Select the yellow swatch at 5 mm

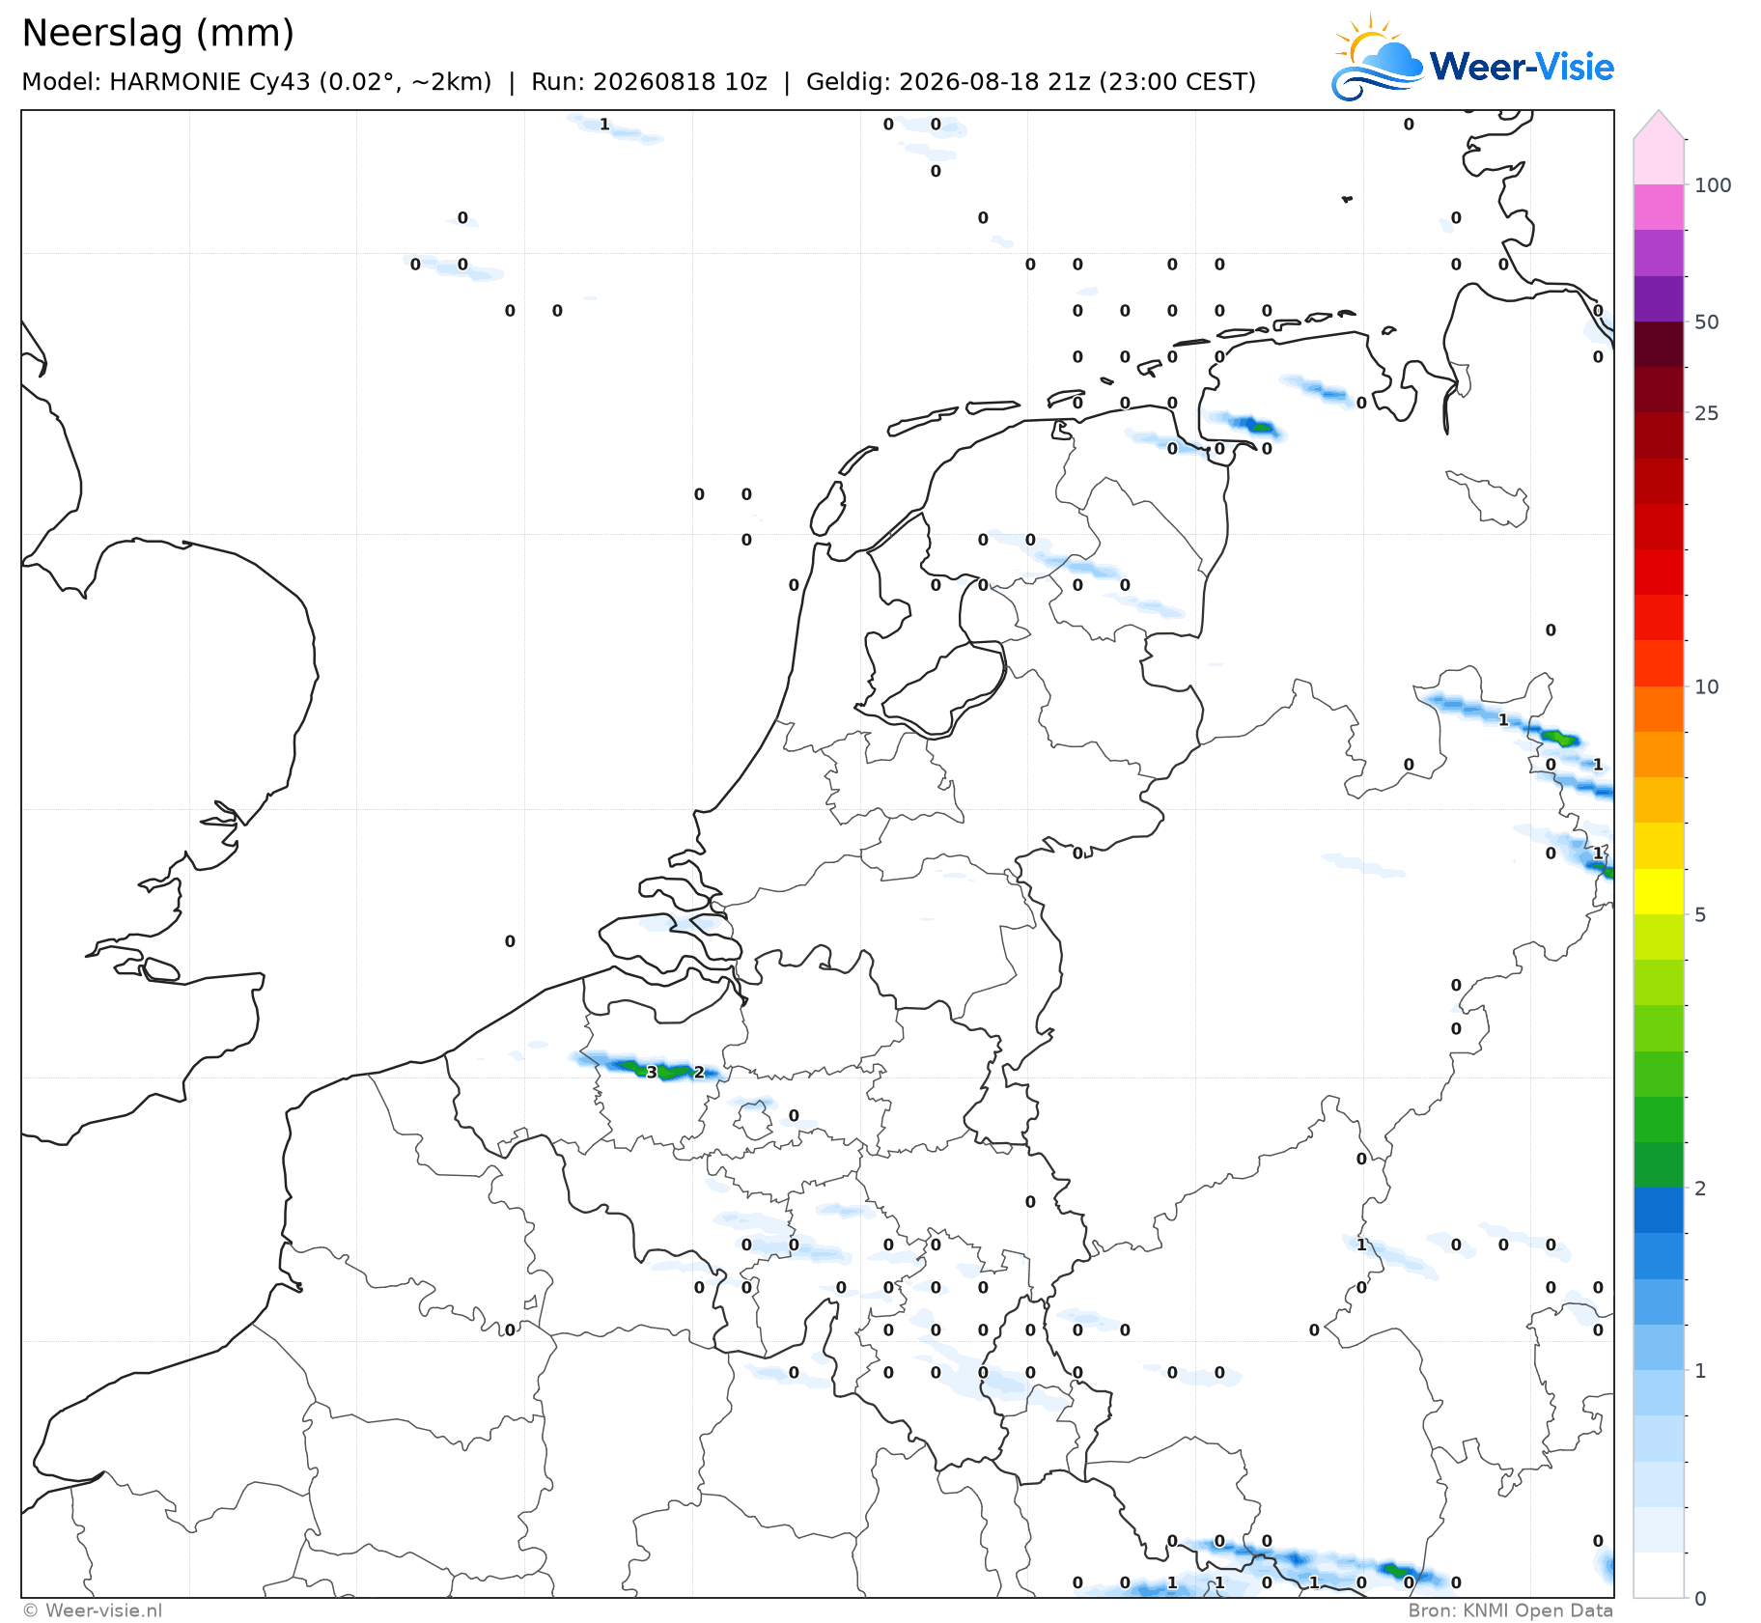coord(1659,891)
